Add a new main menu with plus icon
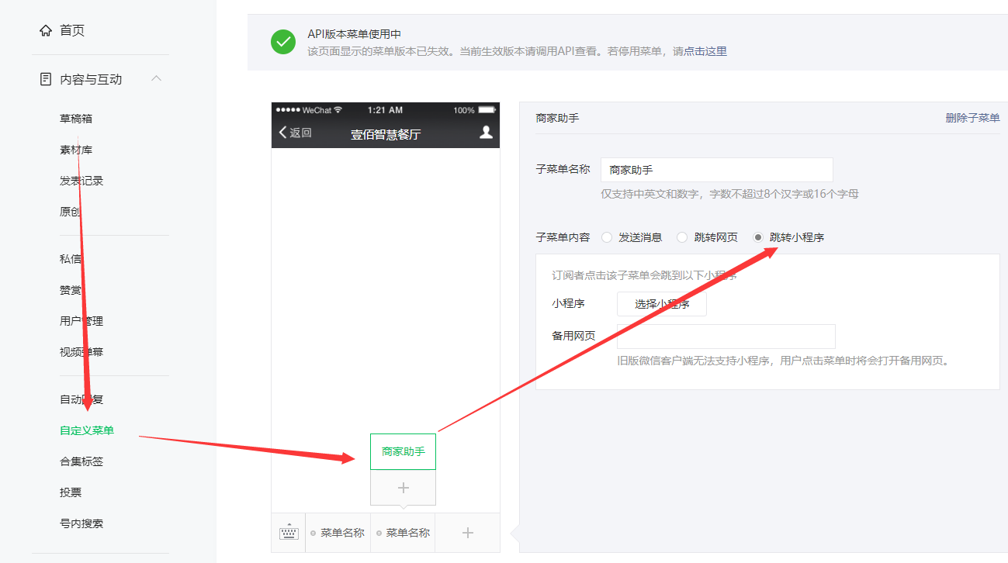 [467, 533]
